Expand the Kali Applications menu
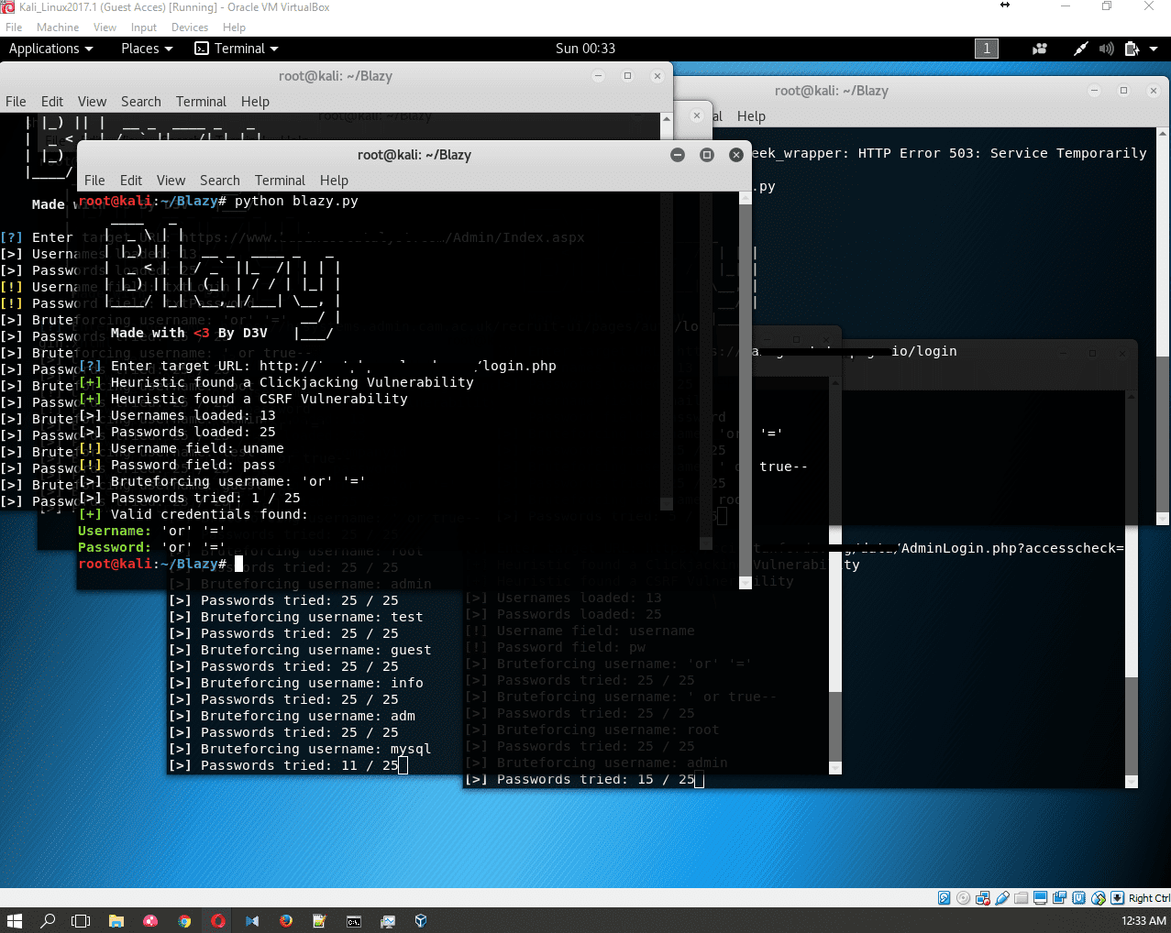The width and height of the screenshot is (1171, 933). click(x=51, y=49)
